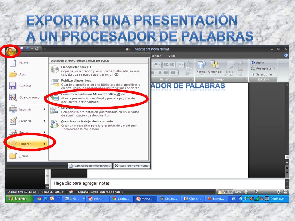Select Guardar in the Office menu

click(27, 86)
